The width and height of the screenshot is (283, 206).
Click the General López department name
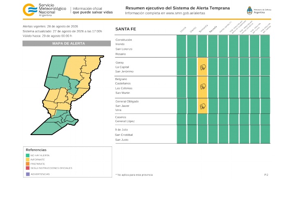tap(125, 121)
